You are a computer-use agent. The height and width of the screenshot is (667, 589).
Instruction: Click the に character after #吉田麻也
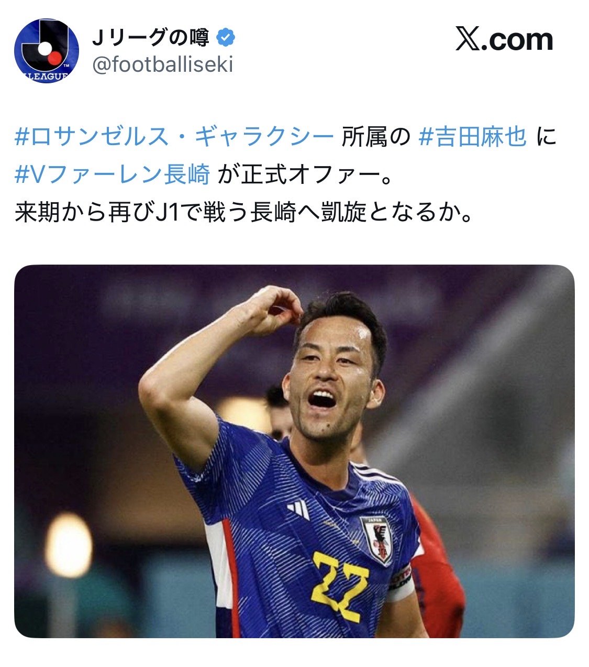546,137
